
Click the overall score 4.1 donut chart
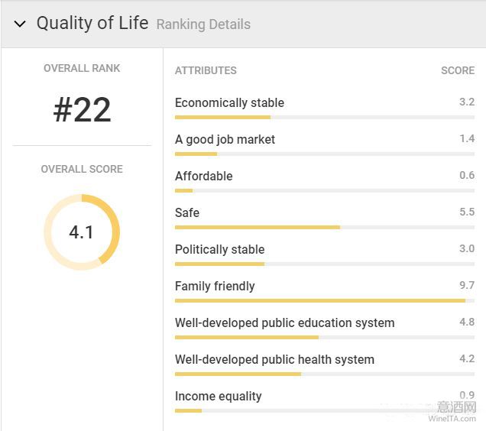tap(82, 232)
